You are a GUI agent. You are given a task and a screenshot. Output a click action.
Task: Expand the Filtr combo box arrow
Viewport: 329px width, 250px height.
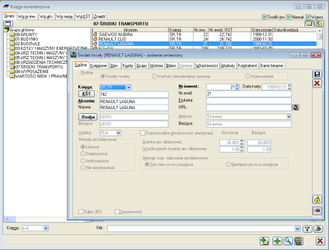297,229
